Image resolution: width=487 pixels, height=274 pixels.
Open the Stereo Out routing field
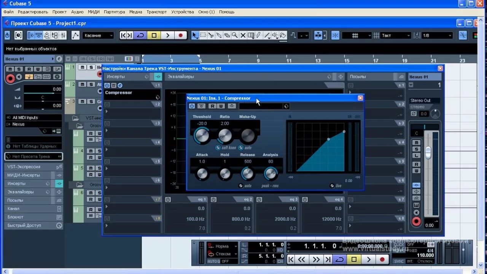click(x=425, y=100)
